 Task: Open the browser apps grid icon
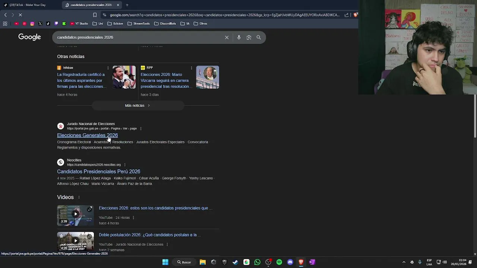point(5,23)
